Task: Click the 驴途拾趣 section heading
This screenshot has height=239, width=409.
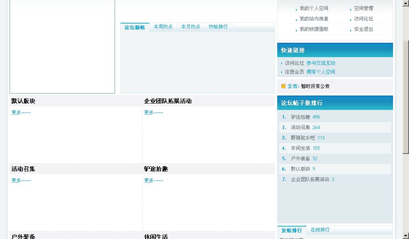Action: tap(156, 169)
